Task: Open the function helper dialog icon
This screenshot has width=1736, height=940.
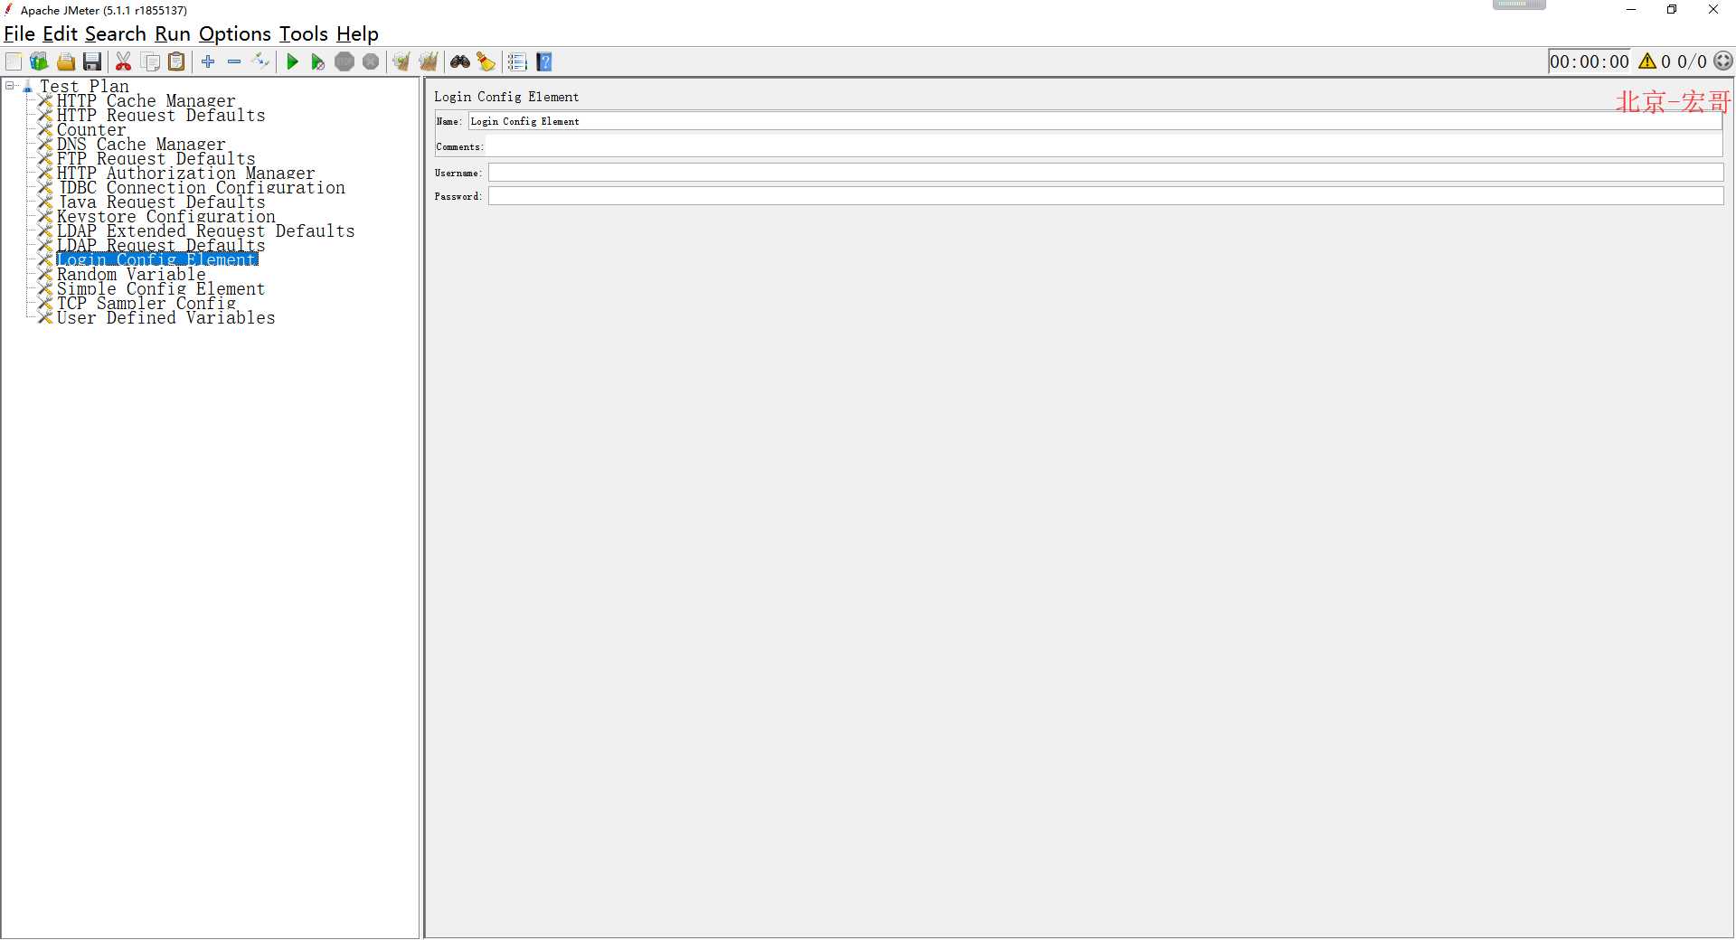Action: point(517,61)
